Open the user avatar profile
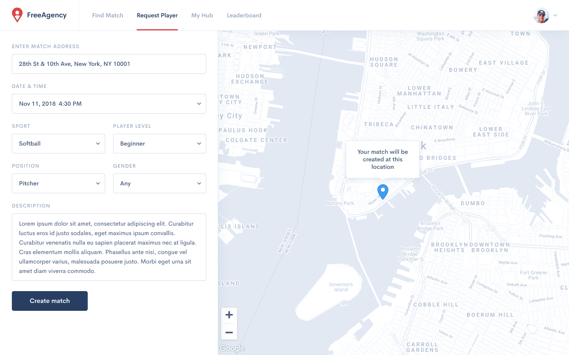Screen dimensions: 569x355 click(541, 15)
